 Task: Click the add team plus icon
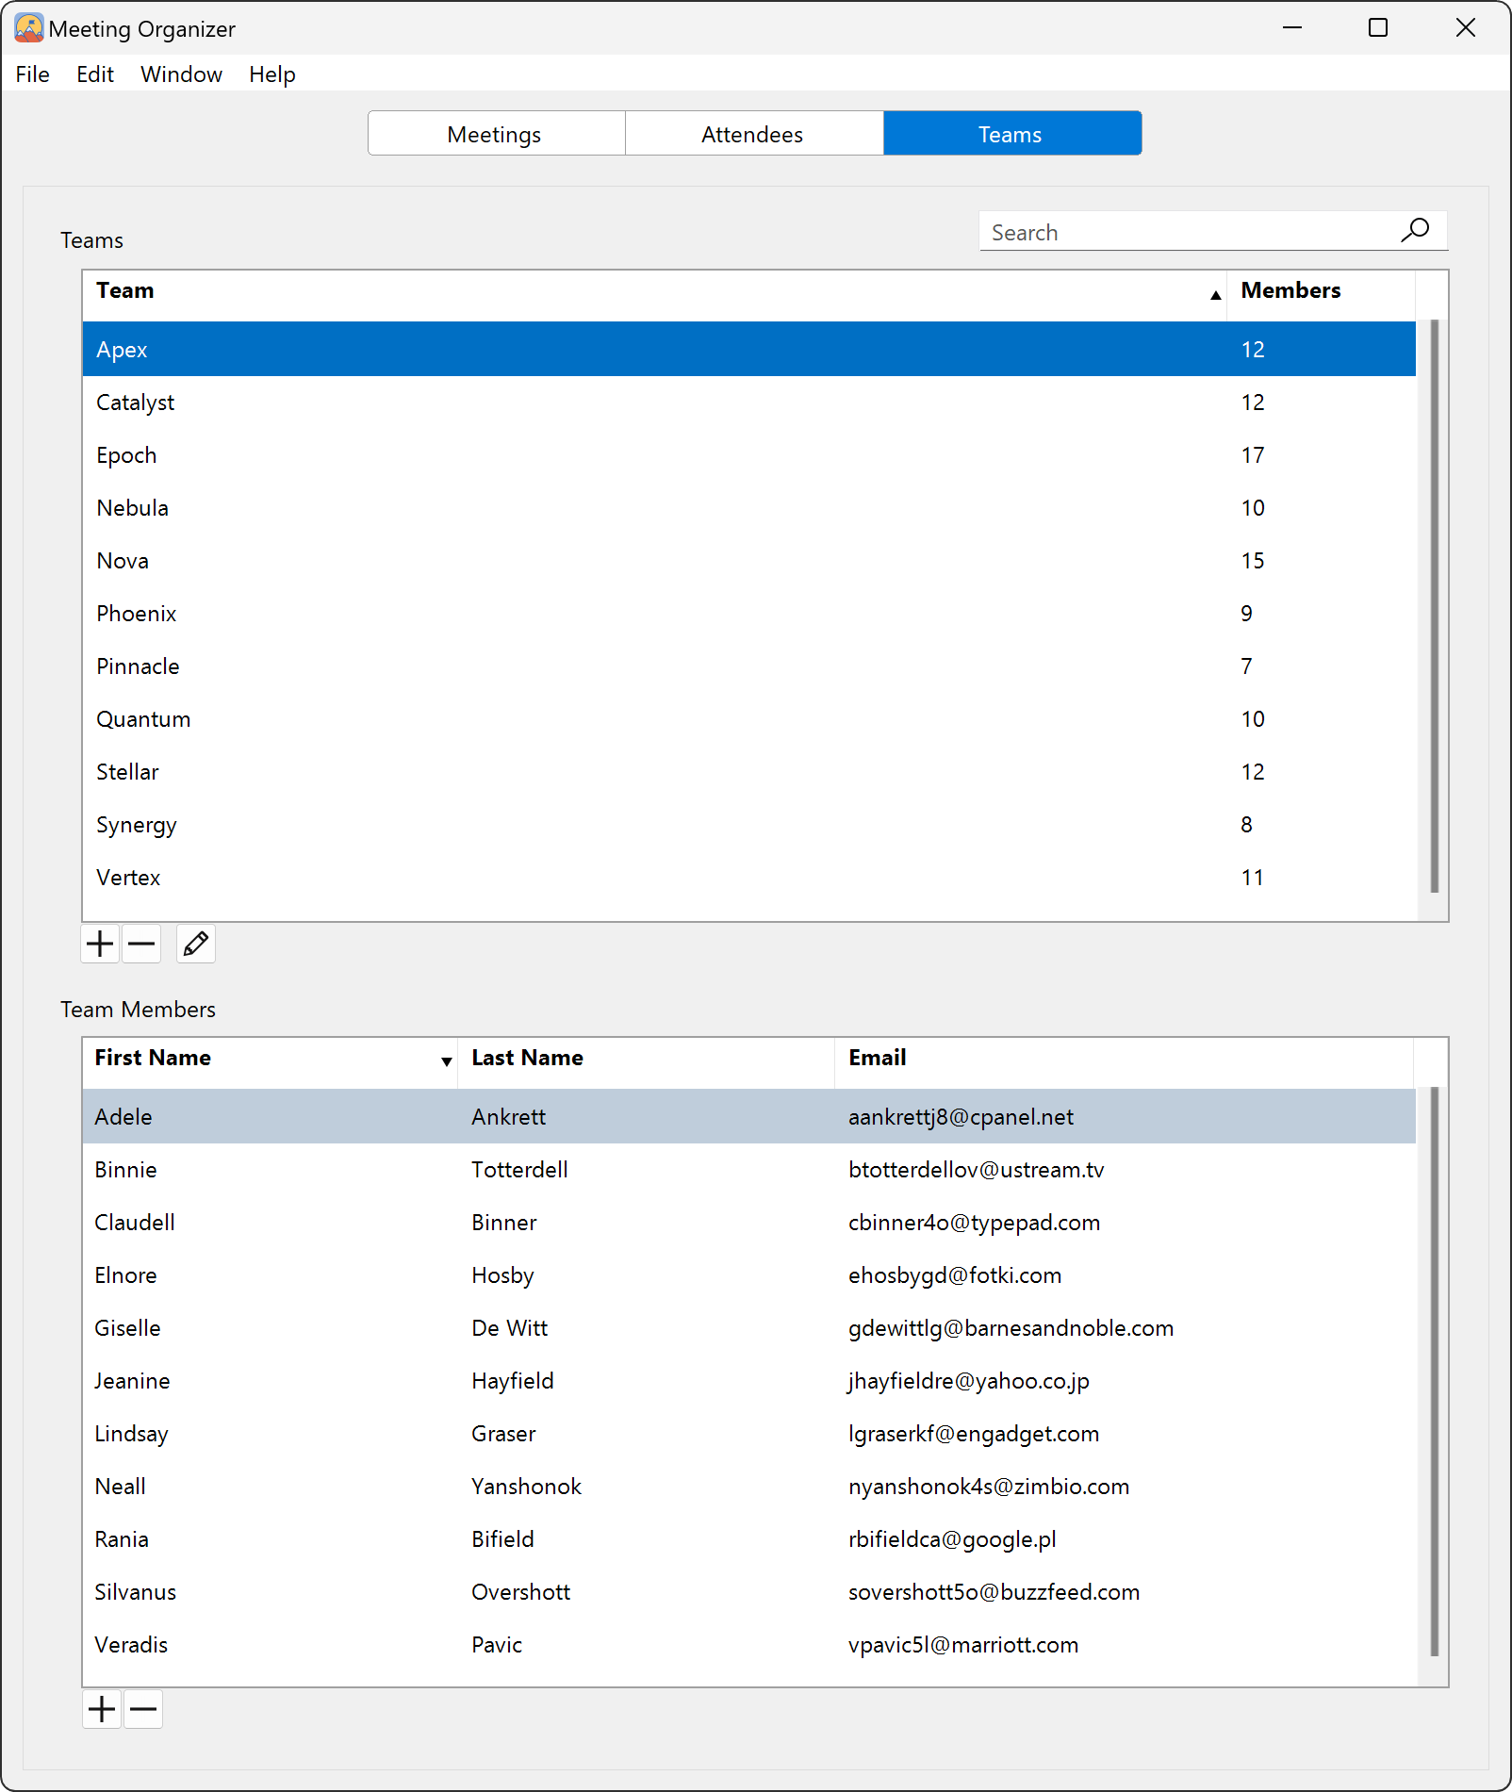(99, 944)
